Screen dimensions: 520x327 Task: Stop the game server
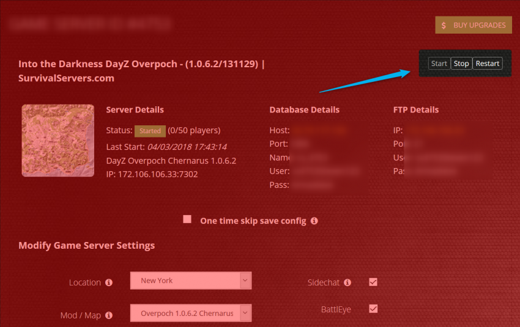coord(461,64)
